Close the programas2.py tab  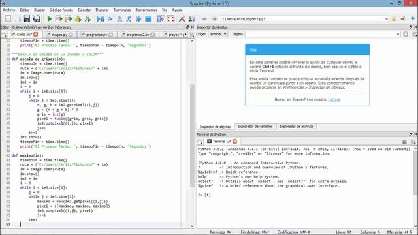152,35
